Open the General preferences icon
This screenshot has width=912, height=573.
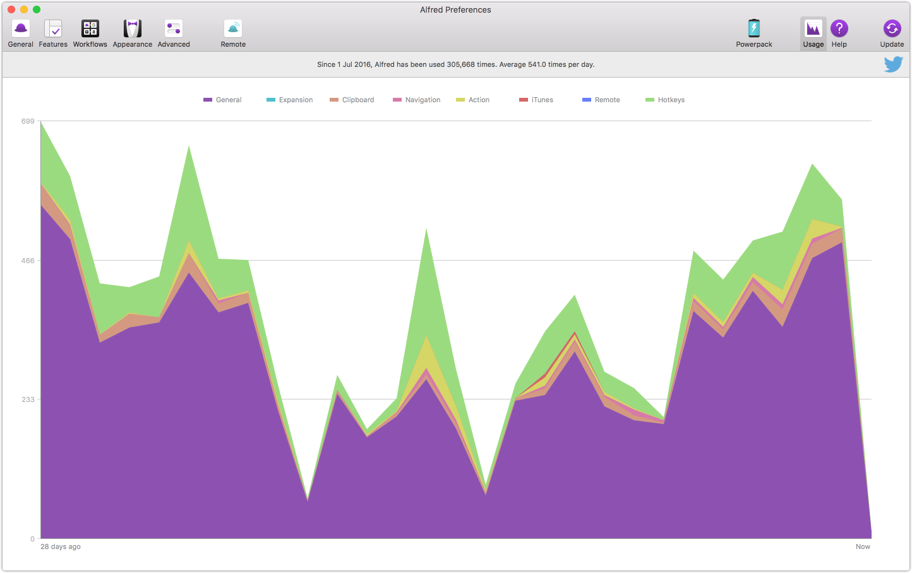tap(21, 28)
